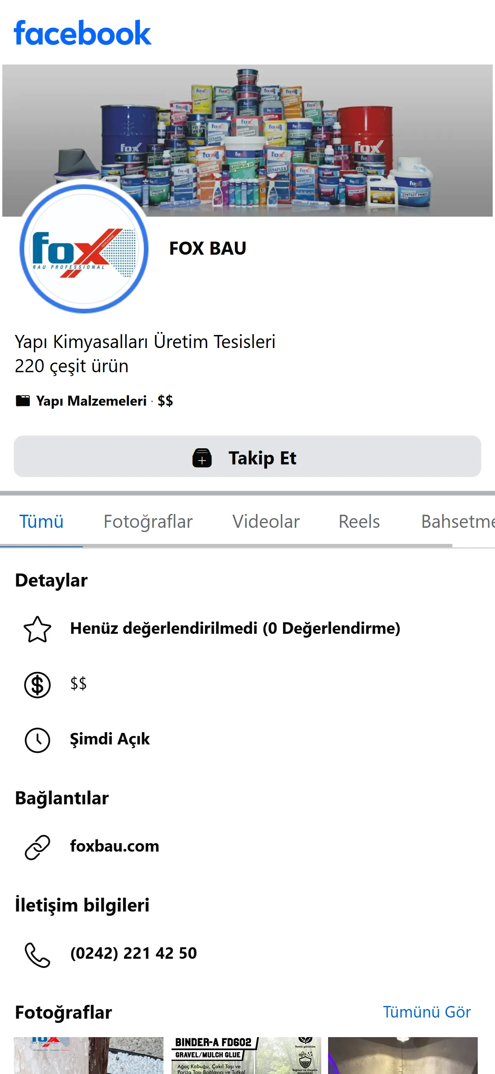Open the product lineup cover photo
Screen dimensions: 495x1074
coord(247,140)
